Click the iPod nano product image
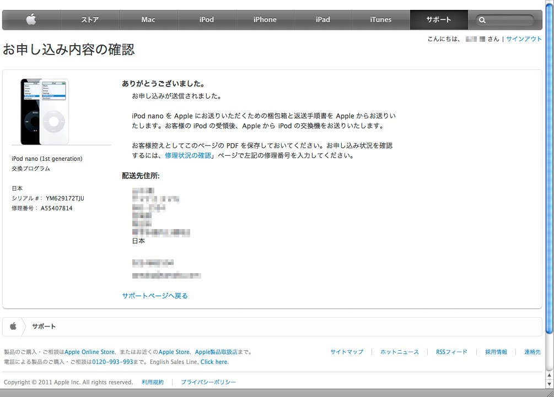 click(x=45, y=112)
